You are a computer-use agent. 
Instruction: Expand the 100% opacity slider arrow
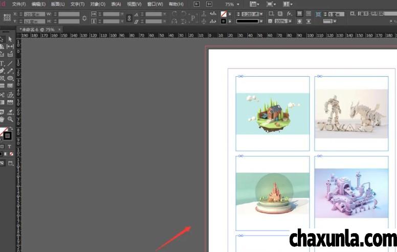pyautogui.click(x=290, y=21)
